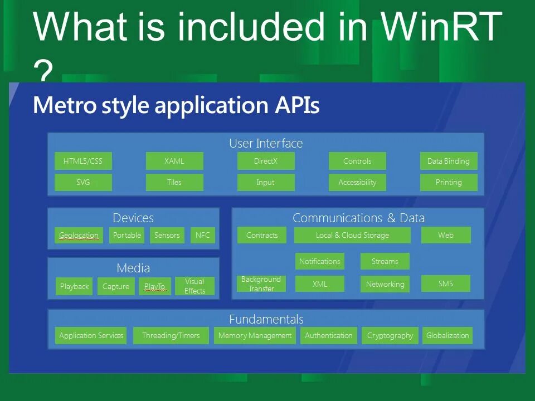The width and height of the screenshot is (535, 401).
Task: Select the SVG box
Action: click(x=83, y=182)
